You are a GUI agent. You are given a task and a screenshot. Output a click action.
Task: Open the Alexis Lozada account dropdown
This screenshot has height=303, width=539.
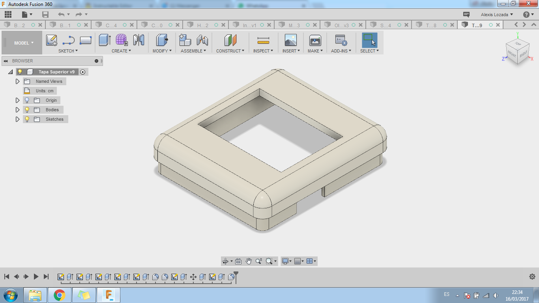[497, 15]
